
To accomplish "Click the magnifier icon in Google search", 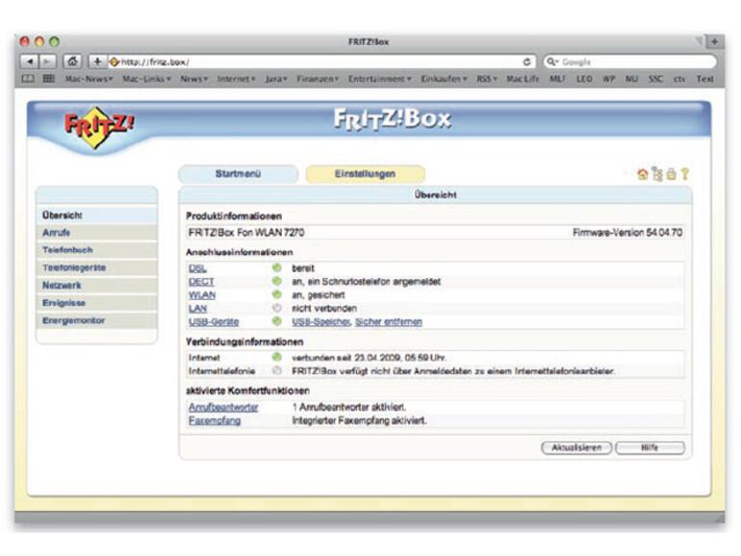I will pyautogui.click(x=551, y=62).
